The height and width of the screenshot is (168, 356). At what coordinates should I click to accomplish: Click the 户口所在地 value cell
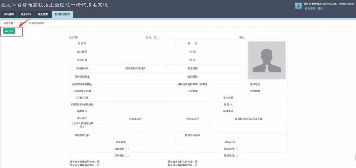click(x=153, y=98)
